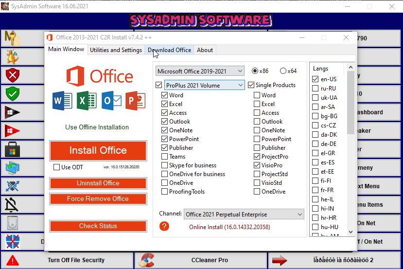Image resolution: width=403 pixels, height=269 pixels.
Task: Open Utilities and Settings tab
Action: (116, 50)
